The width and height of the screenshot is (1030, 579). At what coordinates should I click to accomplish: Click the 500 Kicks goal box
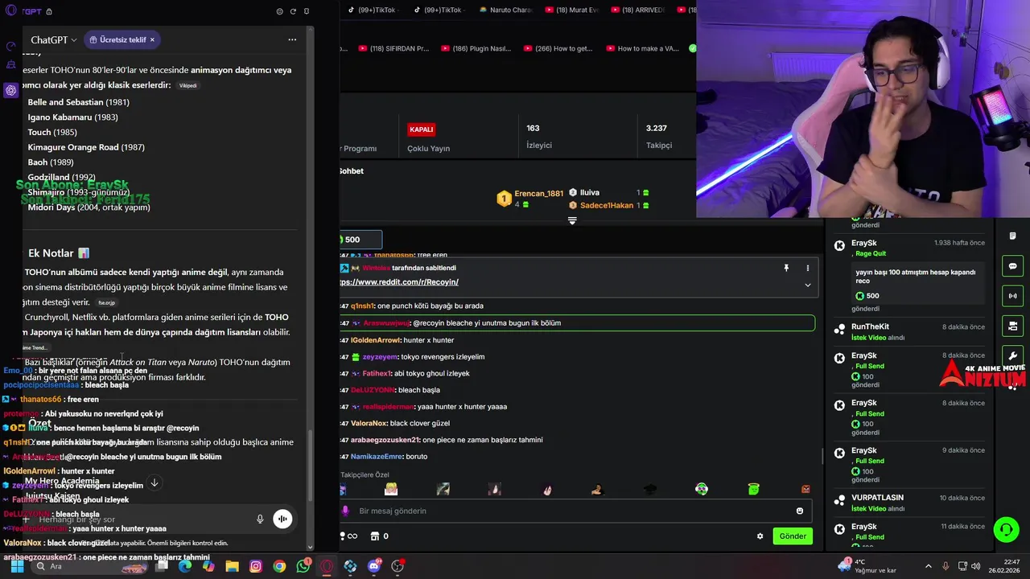click(x=359, y=240)
